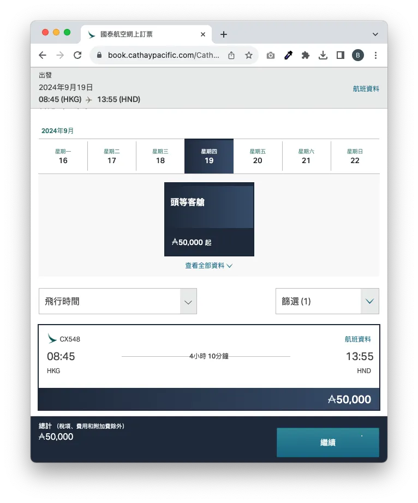This screenshot has width=418, height=503.
Task: Open the 篩選 (1) filter dropdown
Action: pos(327,301)
